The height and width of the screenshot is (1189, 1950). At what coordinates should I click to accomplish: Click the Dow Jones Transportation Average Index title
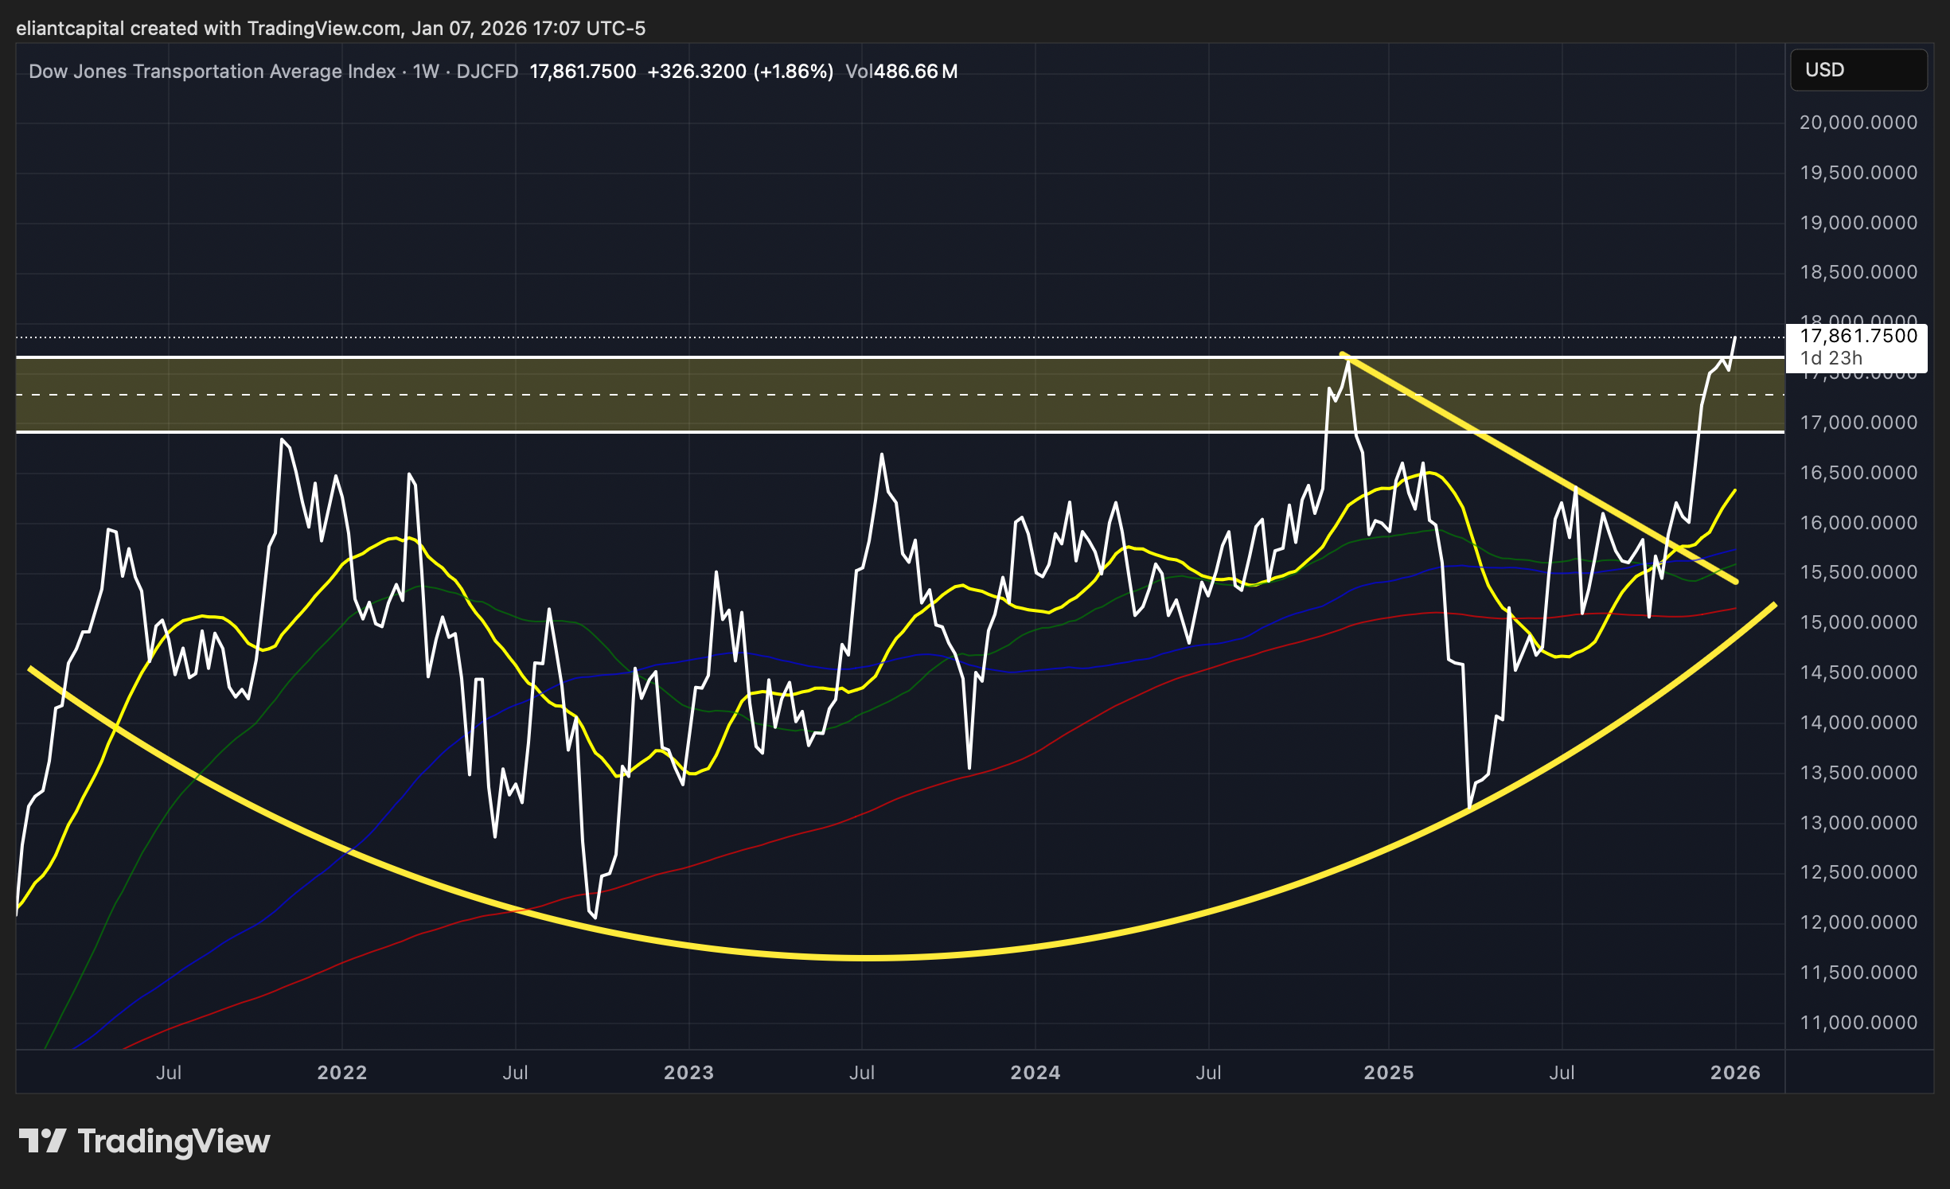click(x=212, y=72)
